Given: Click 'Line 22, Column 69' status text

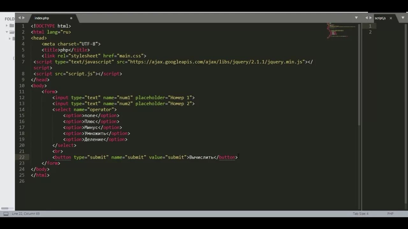Looking at the screenshot, I should [x=26, y=214].
